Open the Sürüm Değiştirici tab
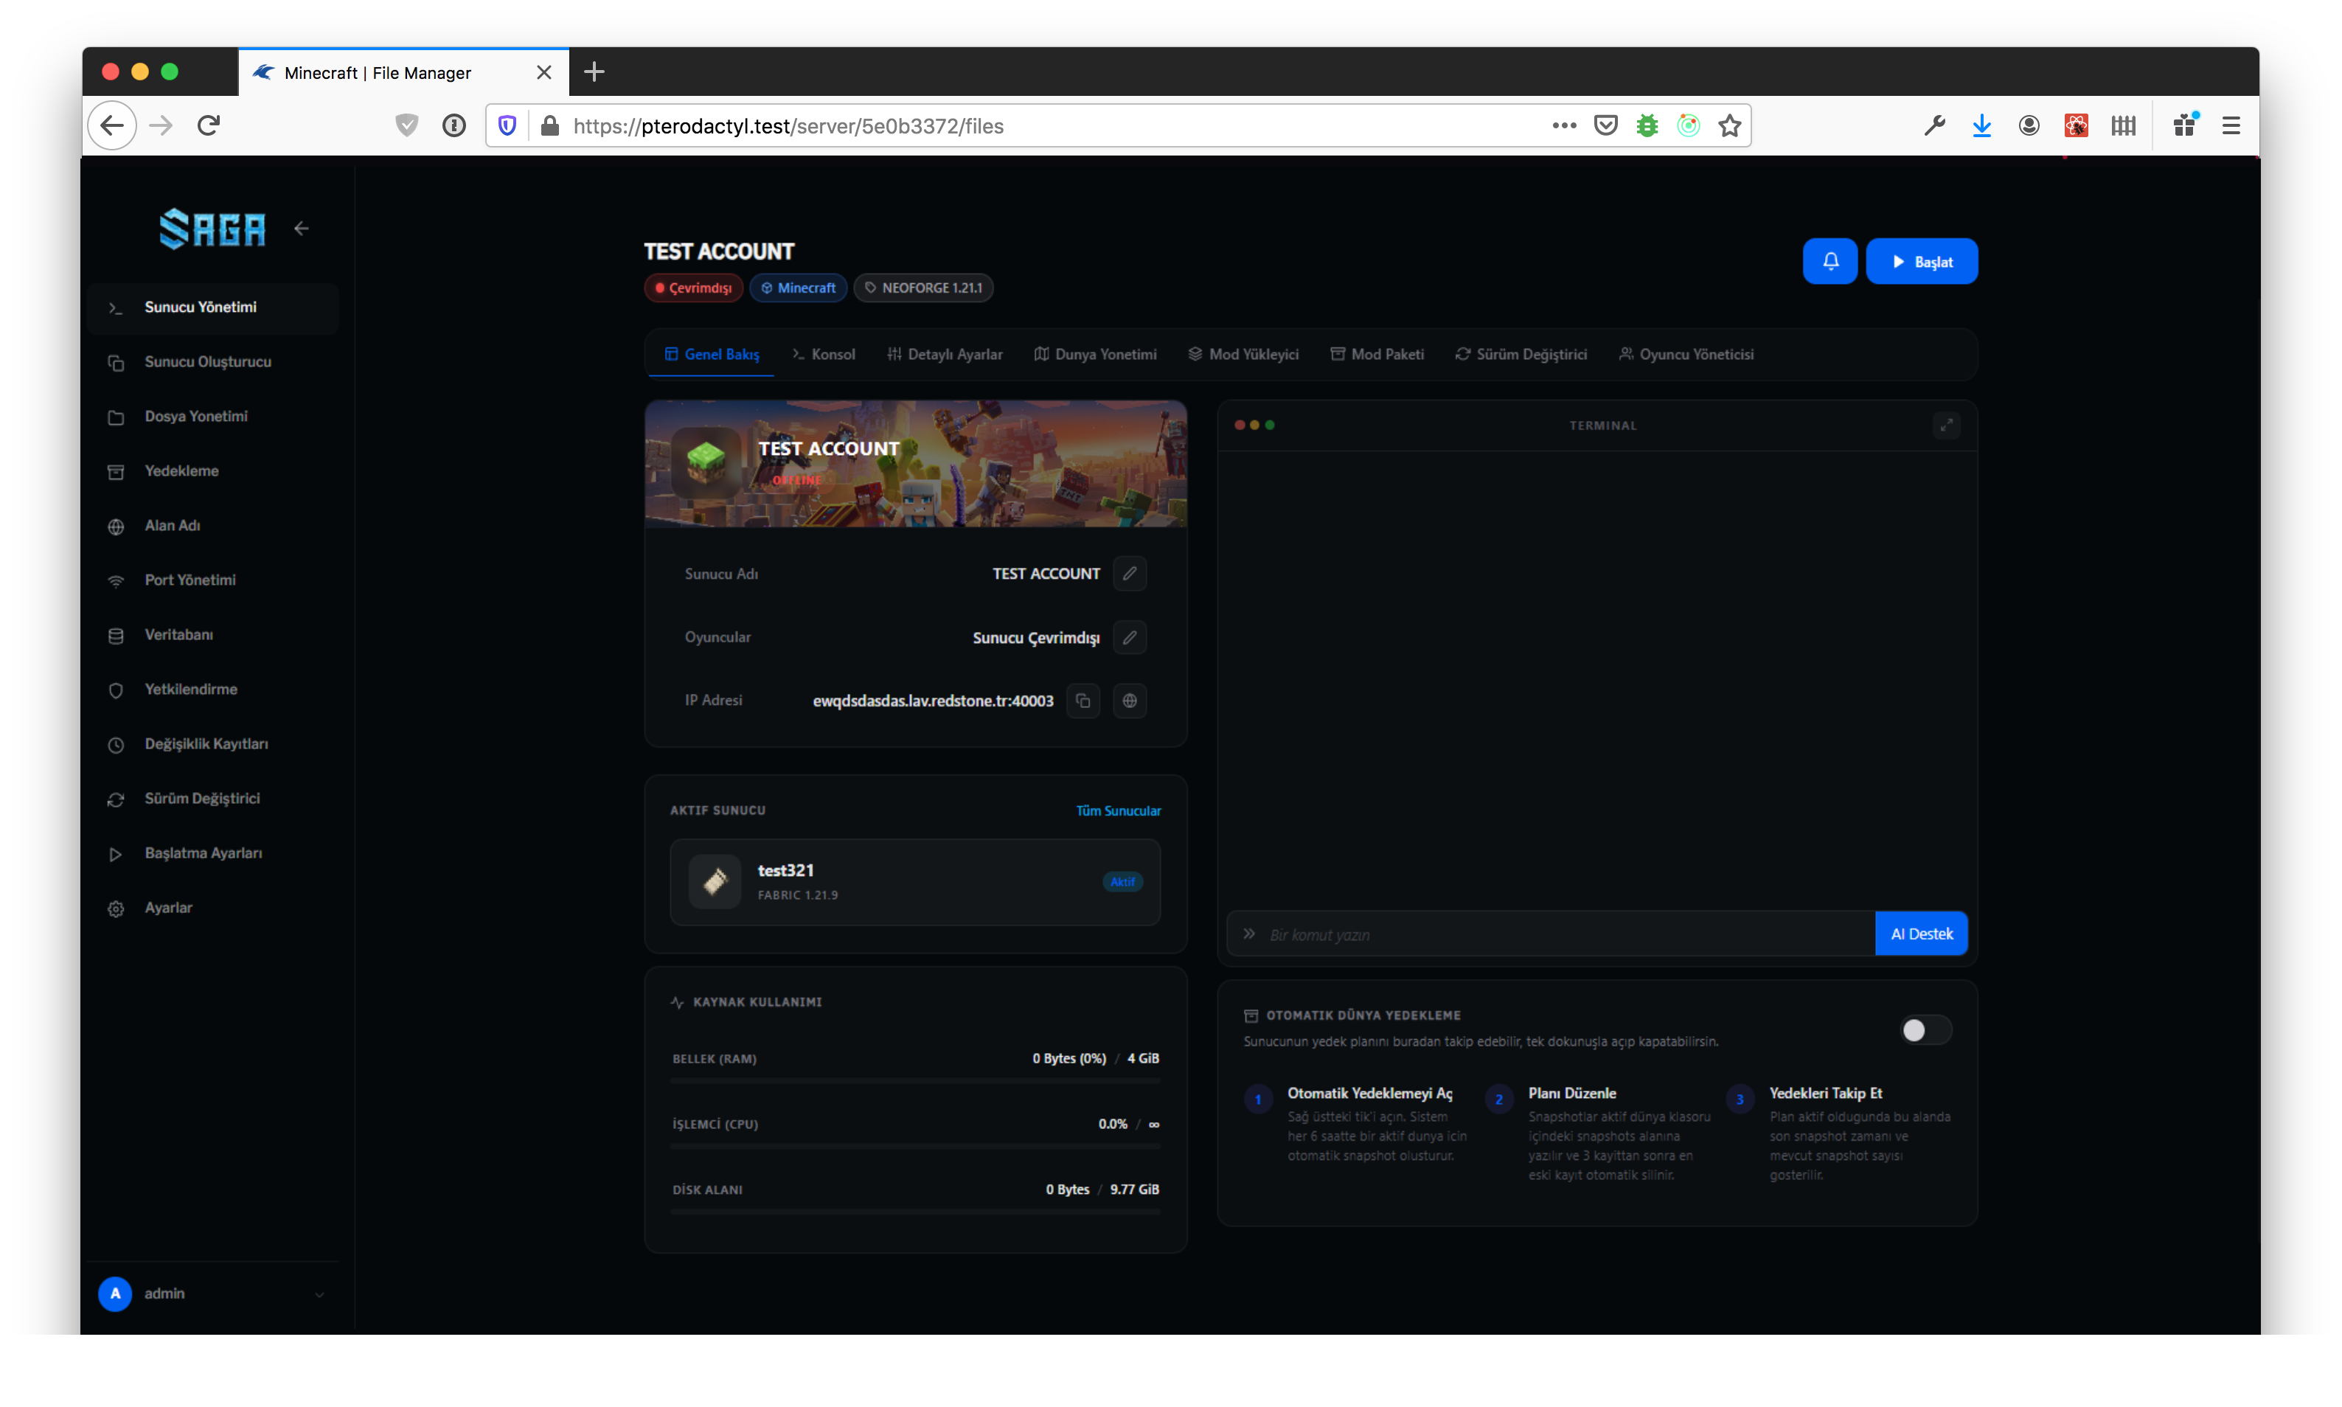2342x1407 pixels. tap(1521, 354)
